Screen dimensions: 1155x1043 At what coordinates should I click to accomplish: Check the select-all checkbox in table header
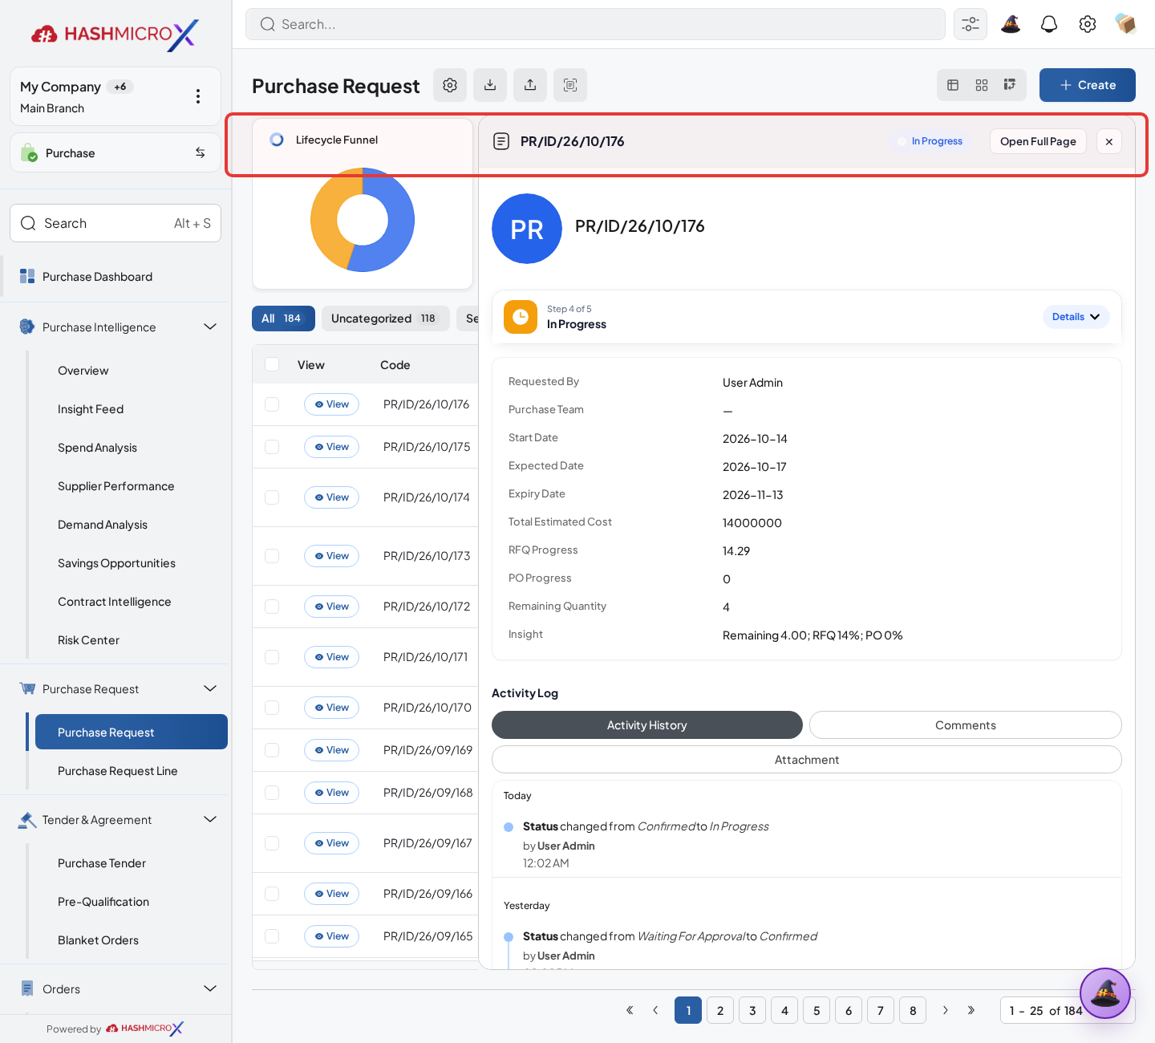point(272,364)
